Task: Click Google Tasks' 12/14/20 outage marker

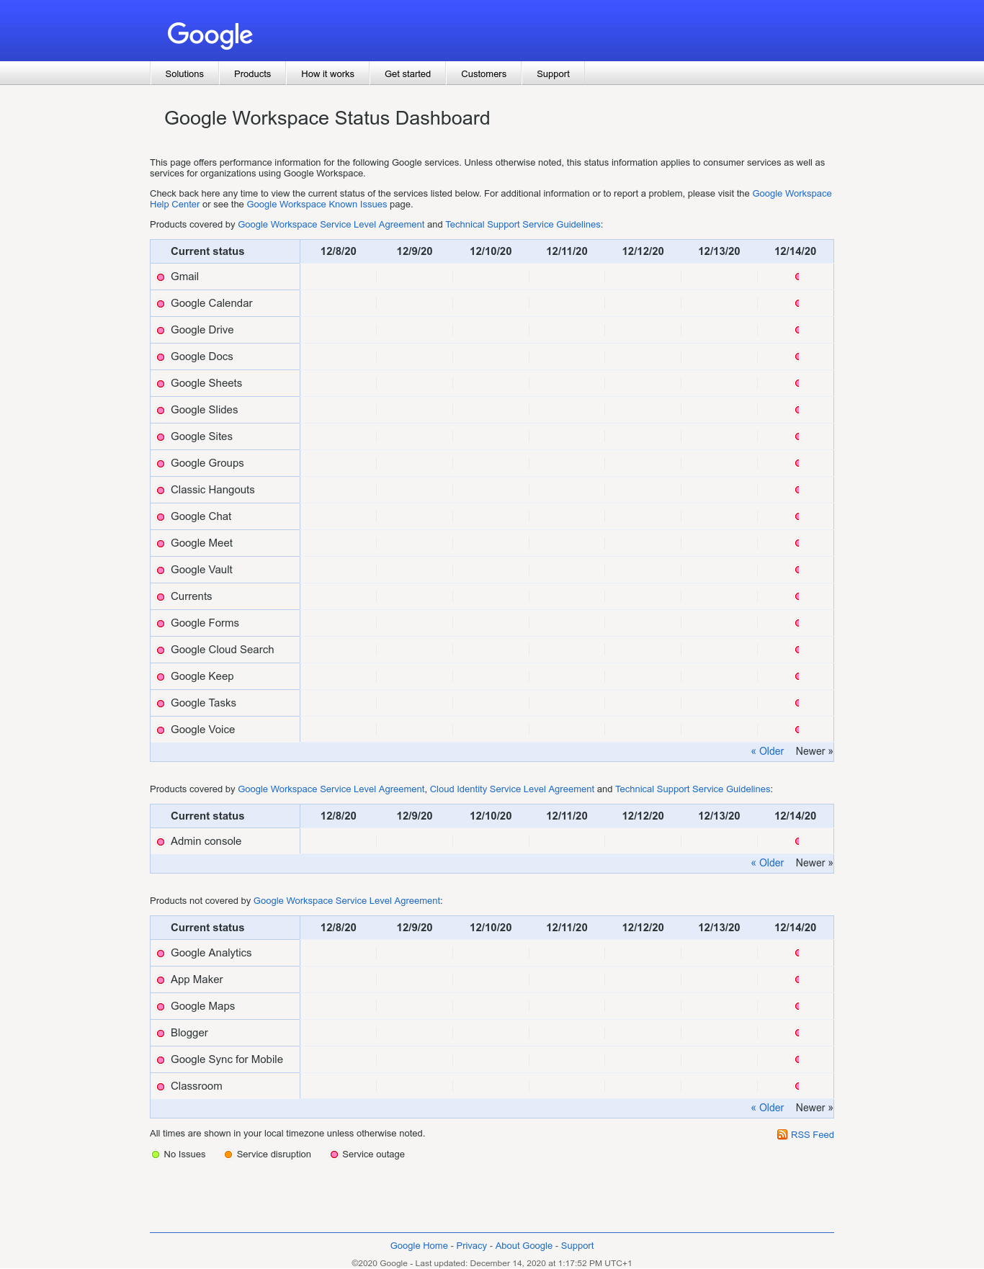Action: pos(797,703)
